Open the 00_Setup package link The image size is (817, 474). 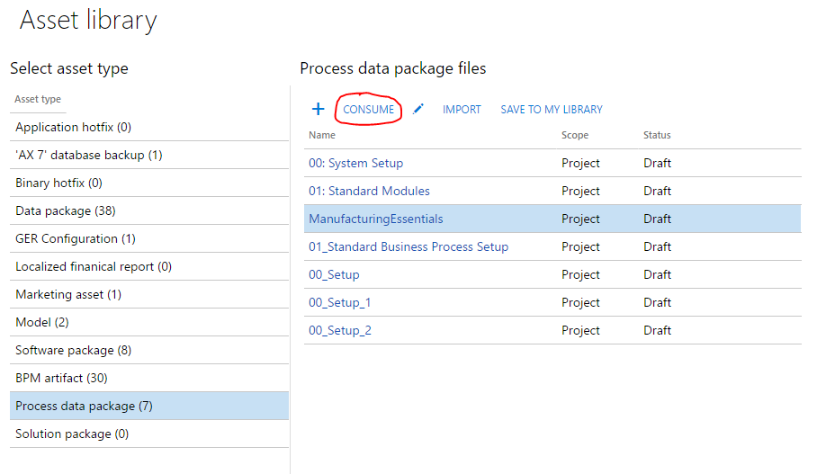point(334,275)
